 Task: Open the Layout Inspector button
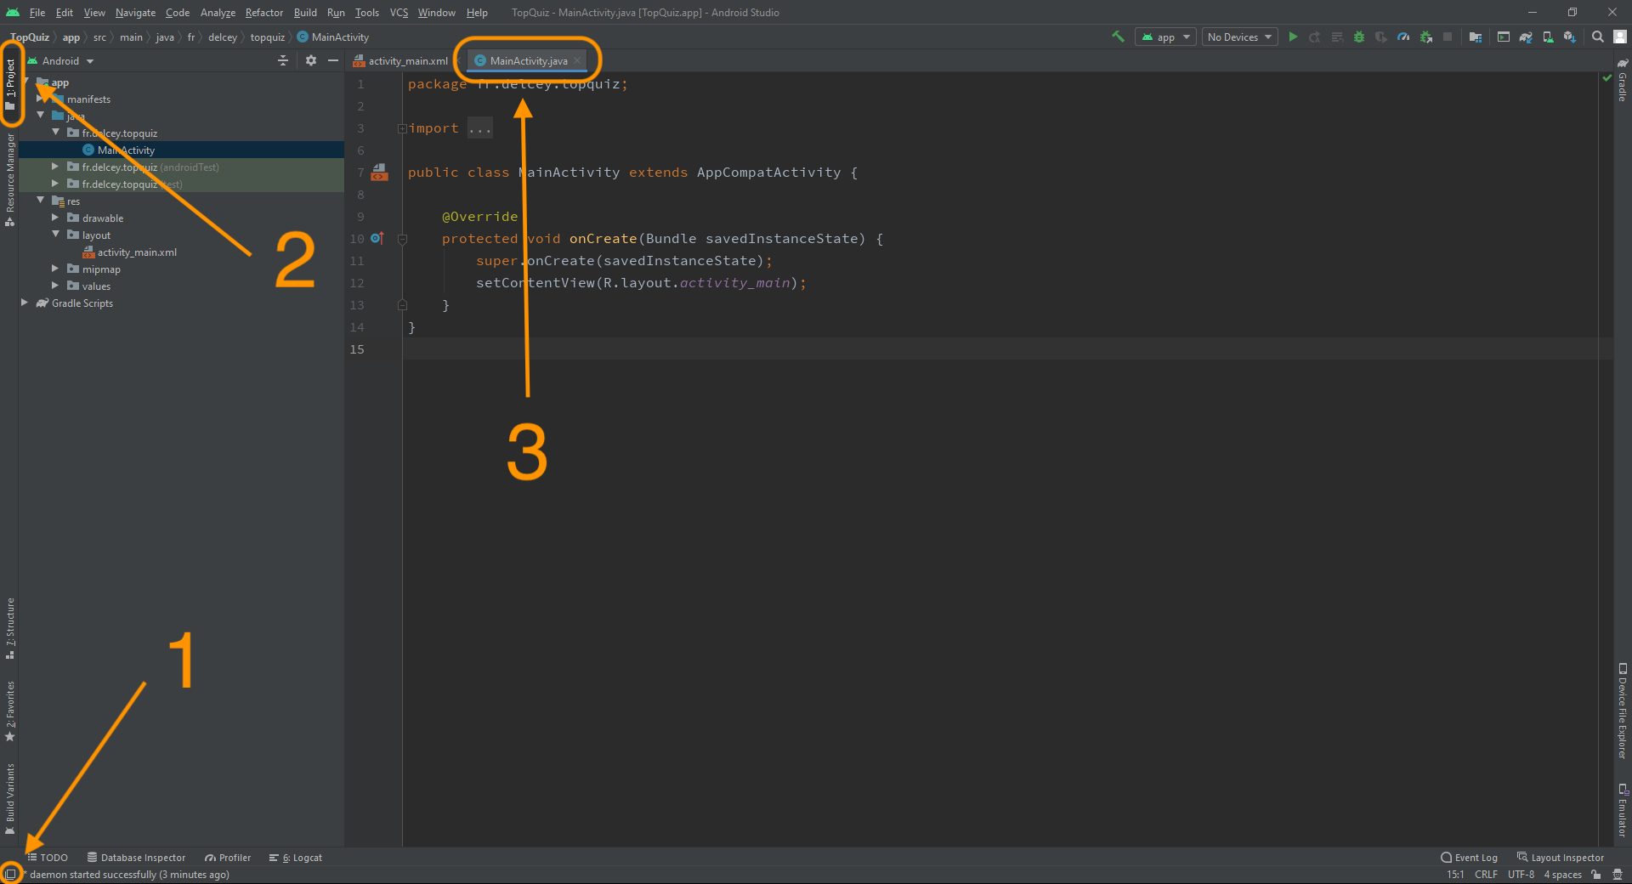coord(1561,858)
